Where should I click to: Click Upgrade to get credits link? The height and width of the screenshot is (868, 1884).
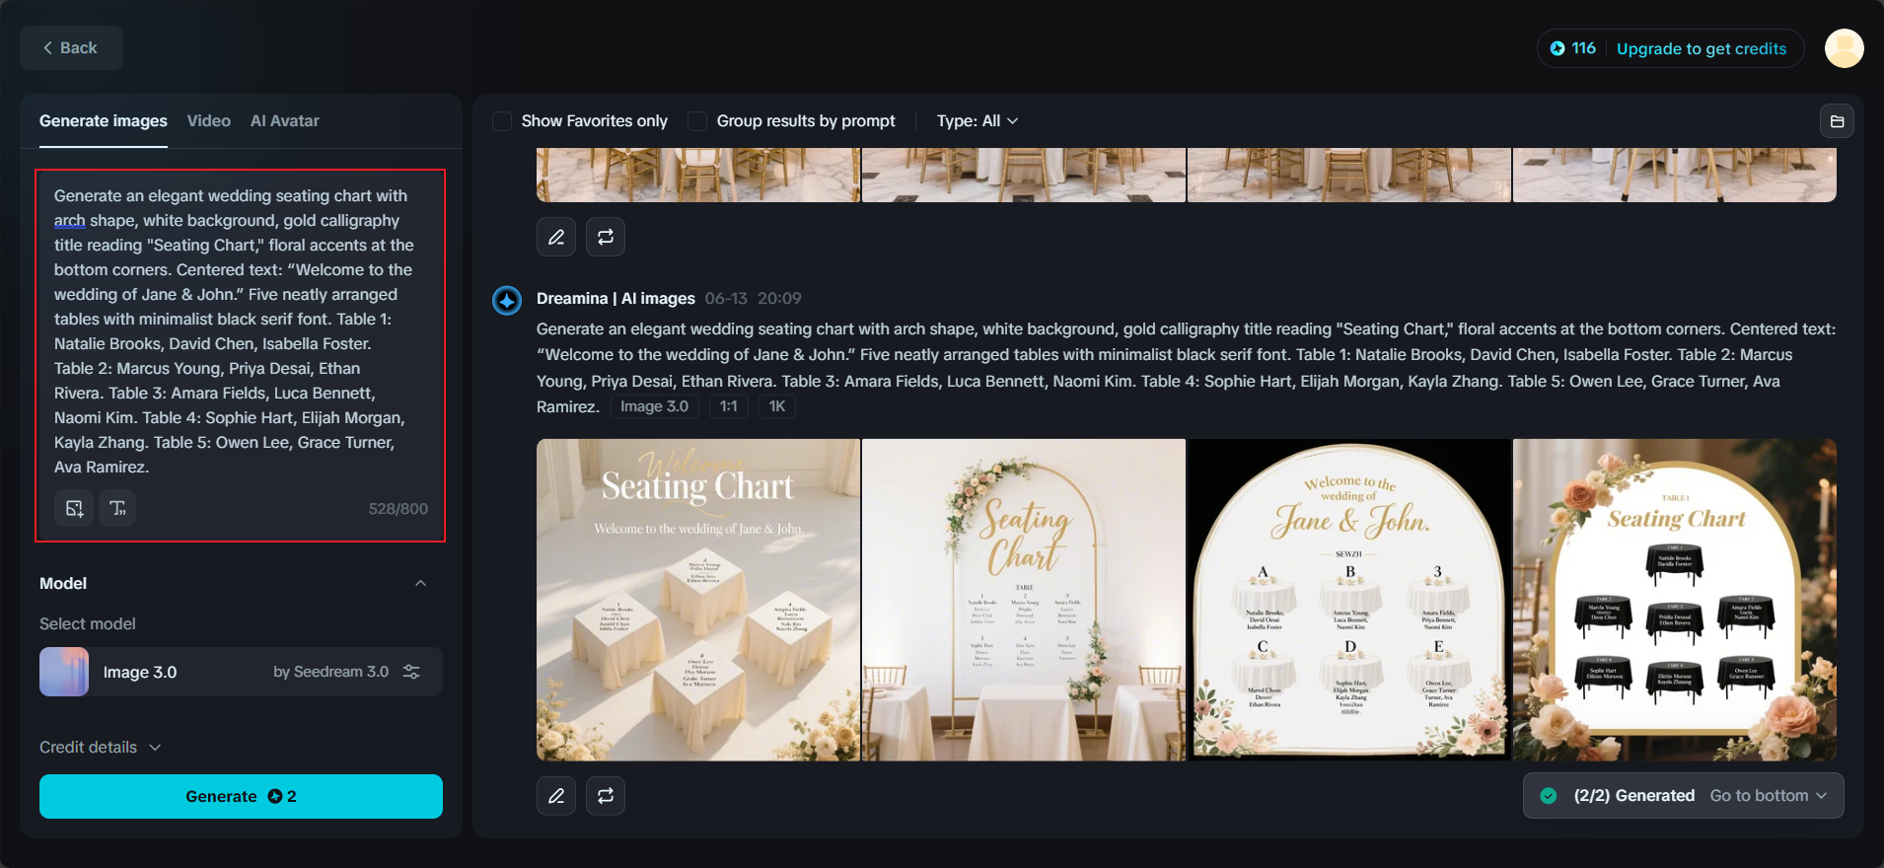[1701, 48]
